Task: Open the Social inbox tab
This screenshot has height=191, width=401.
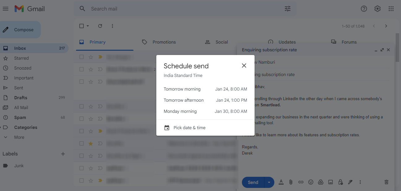Action: 222,42
